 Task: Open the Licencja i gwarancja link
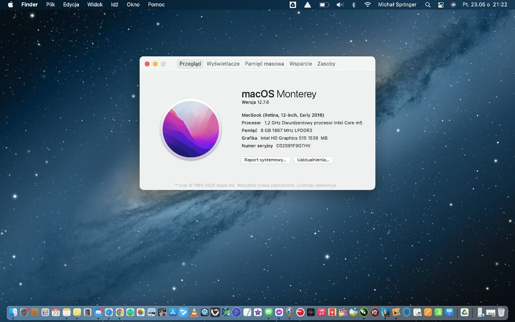(316, 186)
